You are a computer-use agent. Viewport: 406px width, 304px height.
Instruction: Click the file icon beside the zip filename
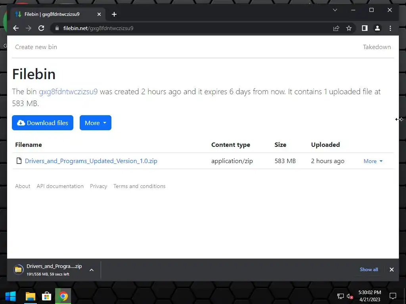[19, 161]
